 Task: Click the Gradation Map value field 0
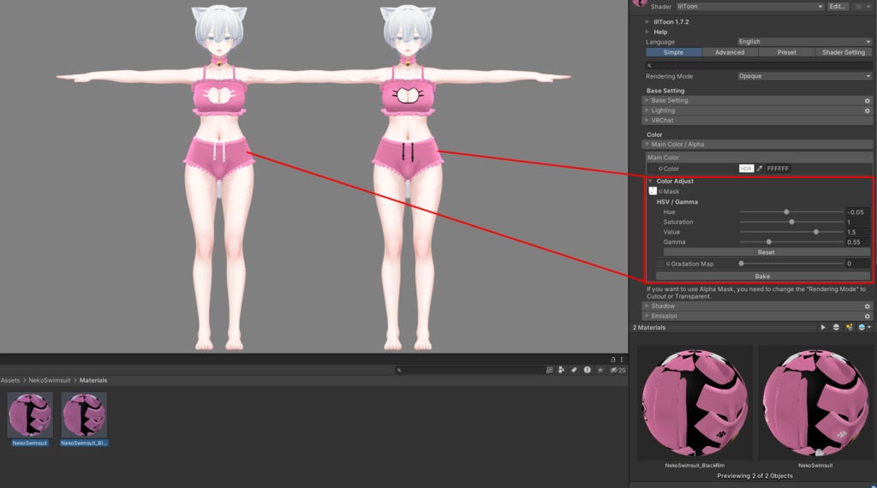pos(858,264)
